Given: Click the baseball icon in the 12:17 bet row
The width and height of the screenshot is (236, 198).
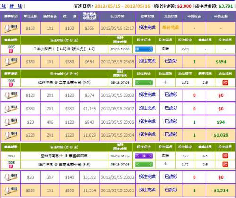Looking at the screenshot, I should pos(11,28).
